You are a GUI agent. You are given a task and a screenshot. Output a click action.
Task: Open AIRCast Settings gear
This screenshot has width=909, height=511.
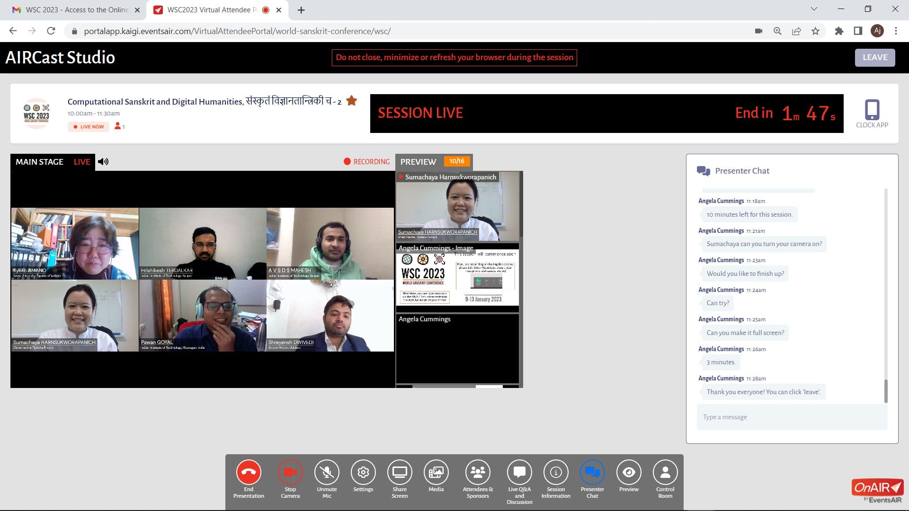363,472
